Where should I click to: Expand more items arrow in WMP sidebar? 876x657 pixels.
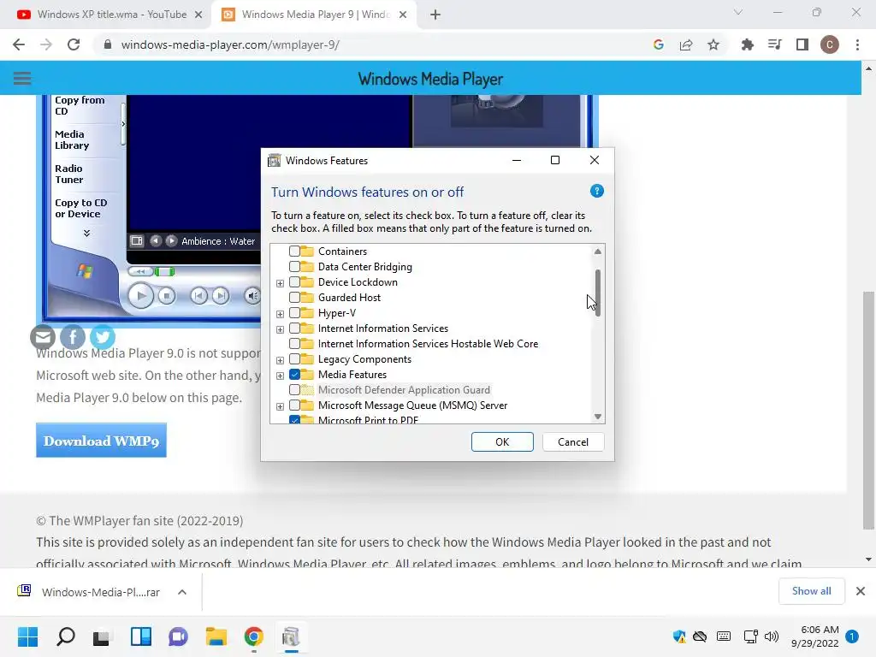pyautogui.click(x=86, y=233)
